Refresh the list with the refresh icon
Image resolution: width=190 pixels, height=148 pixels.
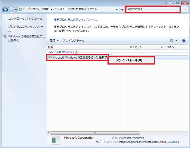coord(122,9)
